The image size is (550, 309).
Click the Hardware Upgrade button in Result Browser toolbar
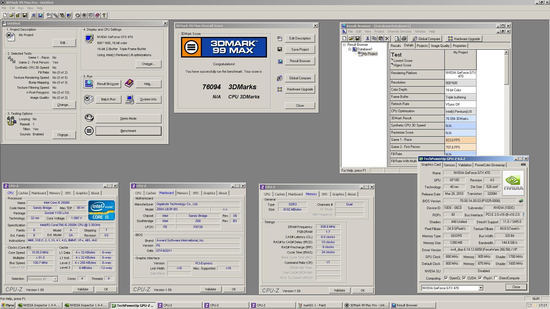coord(464,39)
